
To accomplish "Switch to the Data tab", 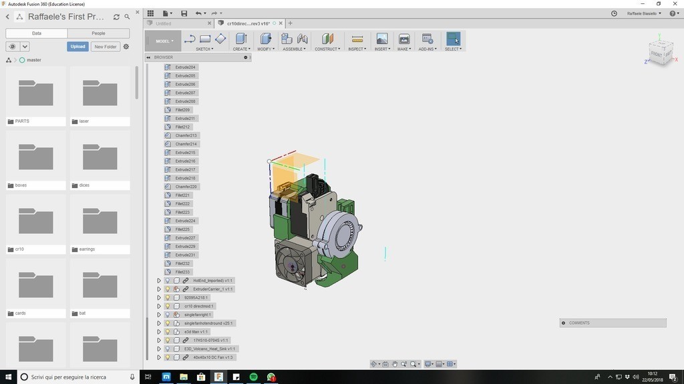I will pos(37,33).
